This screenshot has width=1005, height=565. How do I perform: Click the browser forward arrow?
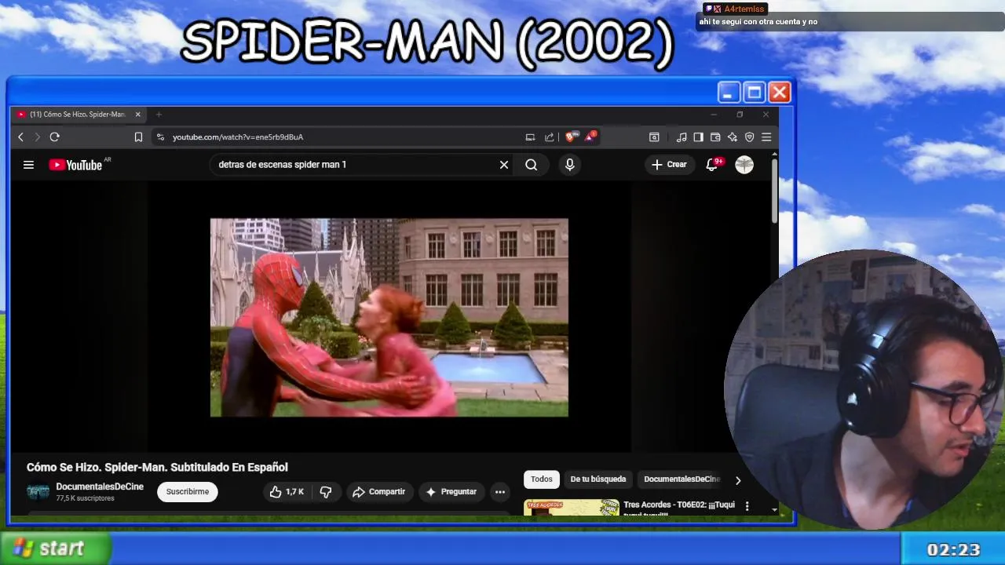click(x=37, y=137)
